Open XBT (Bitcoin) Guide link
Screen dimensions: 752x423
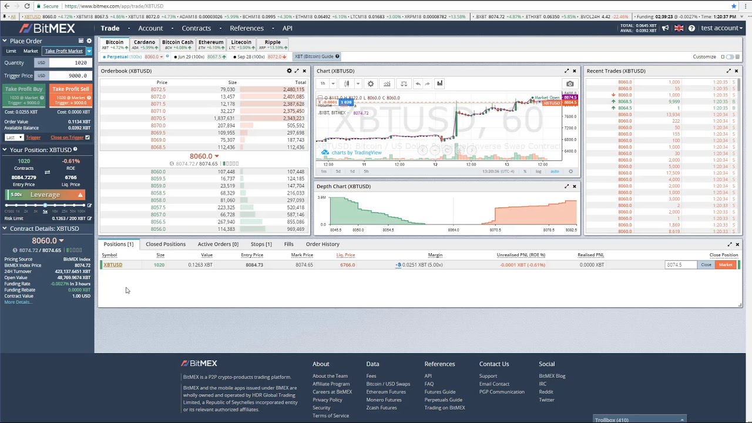tap(317, 57)
